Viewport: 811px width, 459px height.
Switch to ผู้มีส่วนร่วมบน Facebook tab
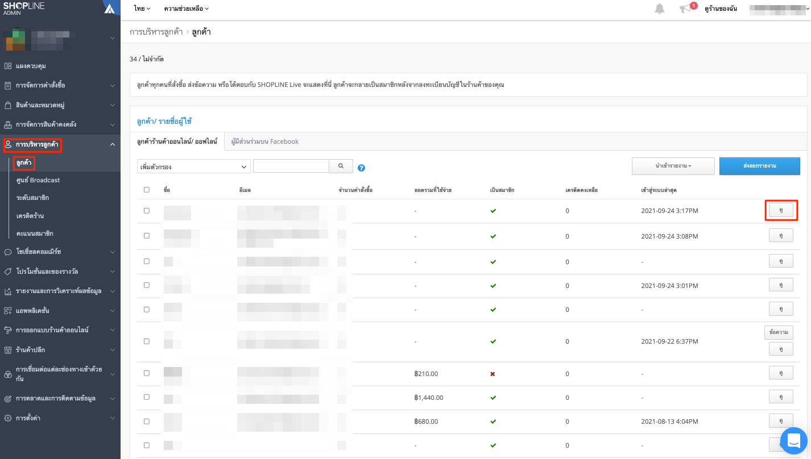(x=265, y=141)
